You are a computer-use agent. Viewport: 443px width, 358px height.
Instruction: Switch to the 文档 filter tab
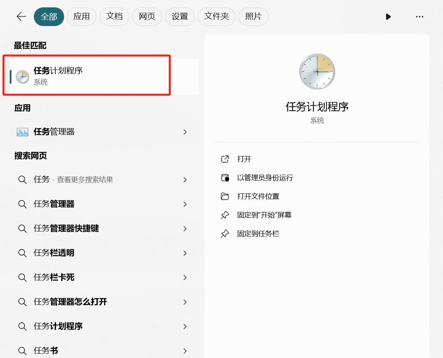(114, 16)
